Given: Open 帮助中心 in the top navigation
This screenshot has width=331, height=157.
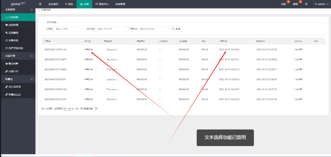Looking at the screenshot, I should click(102, 4).
